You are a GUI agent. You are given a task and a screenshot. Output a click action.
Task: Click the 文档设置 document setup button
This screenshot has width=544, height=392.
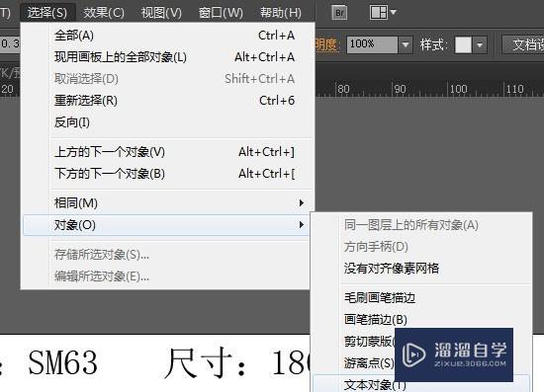(x=523, y=44)
